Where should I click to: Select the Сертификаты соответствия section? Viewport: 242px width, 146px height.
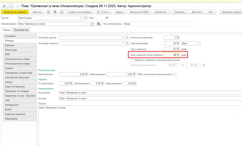[x=20, y=73]
